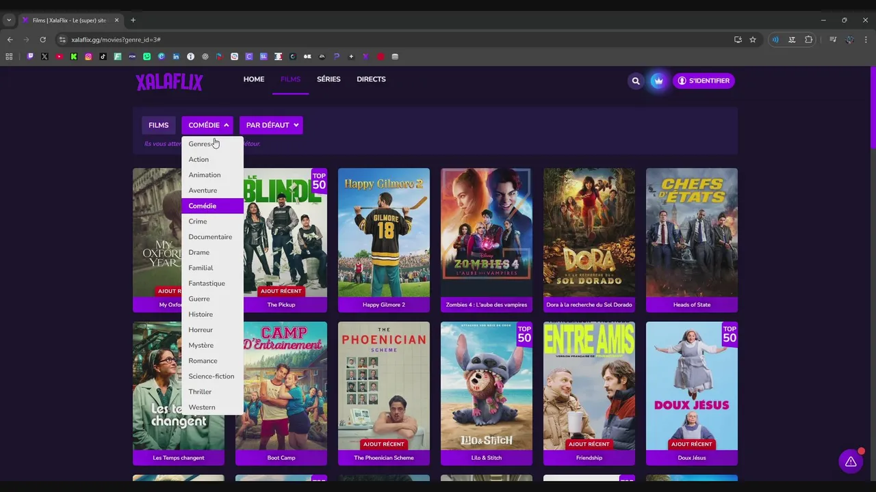Open the Instagram bookmark icon
The height and width of the screenshot is (492, 876).
pos(88,57)
